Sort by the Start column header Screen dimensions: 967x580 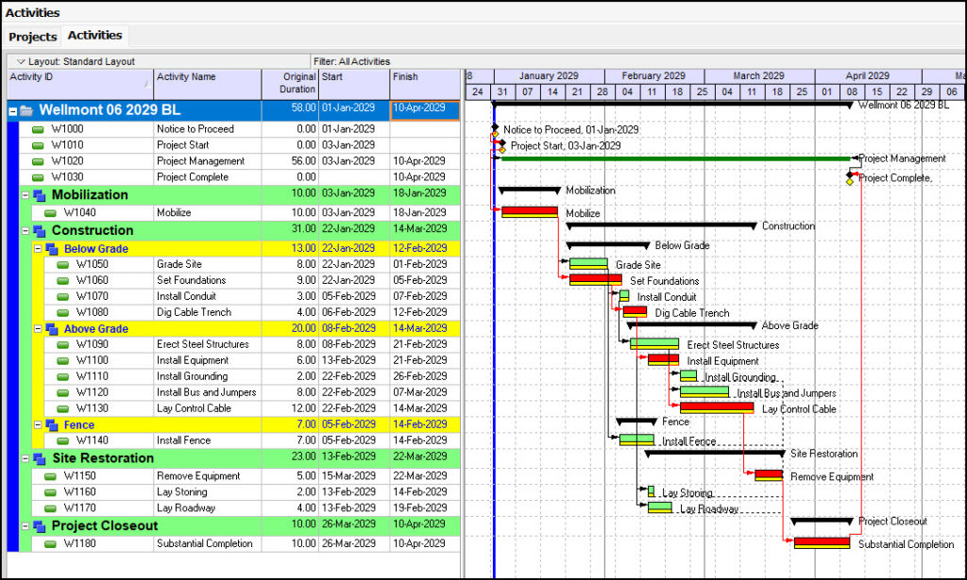pyautogui.click(x=354, y=84)
